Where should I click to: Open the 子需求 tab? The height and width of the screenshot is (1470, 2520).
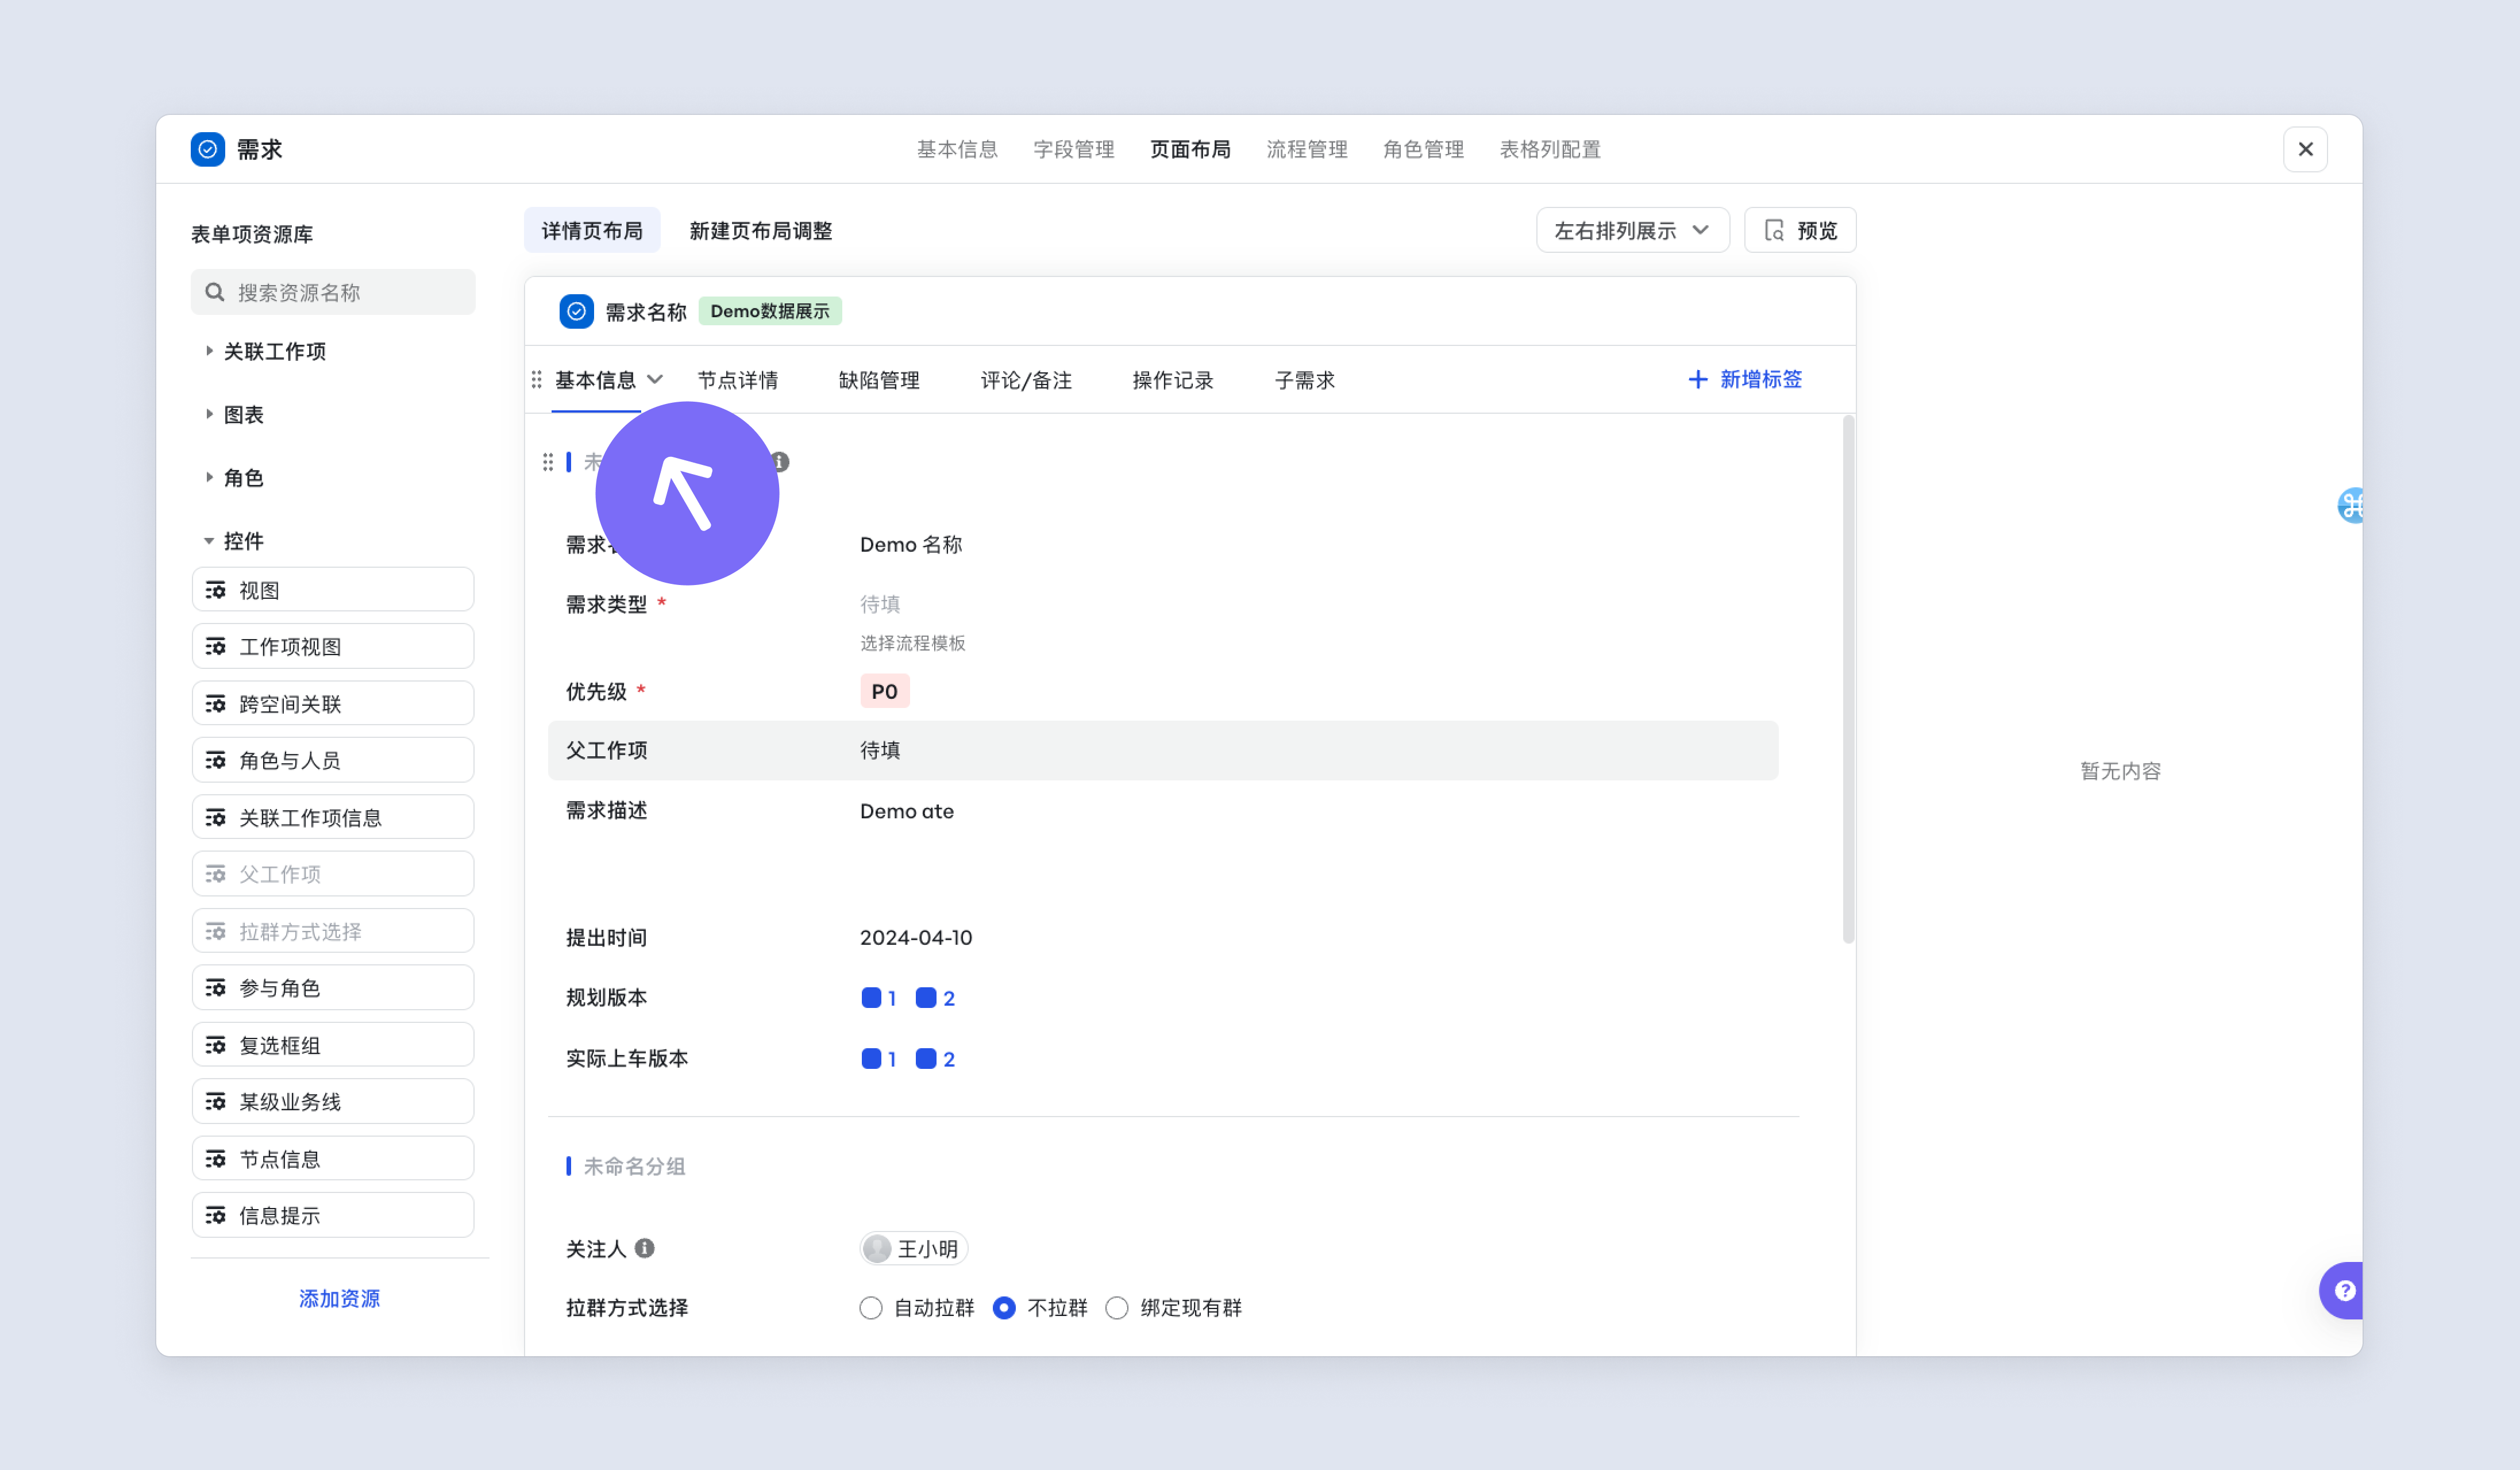(1305, 380)
